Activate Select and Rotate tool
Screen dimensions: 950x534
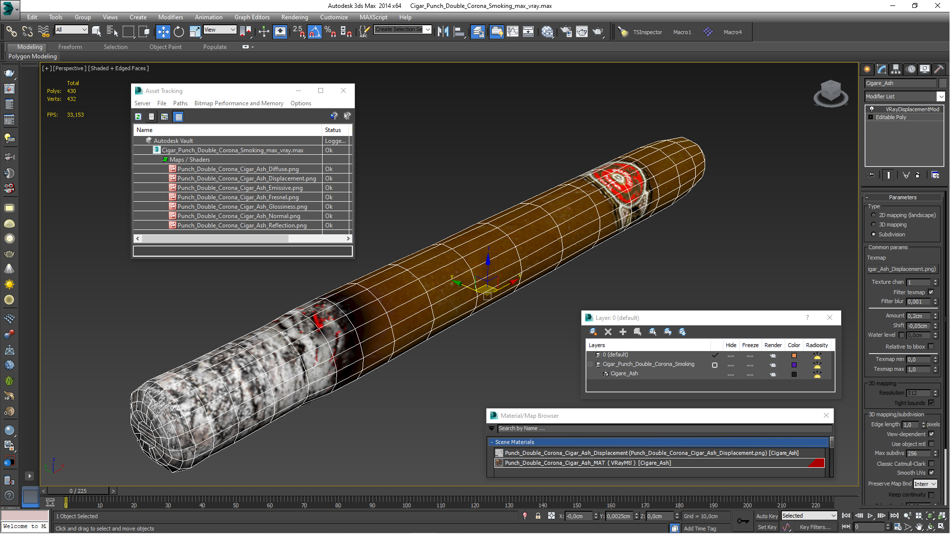click(x=179, y=32)
